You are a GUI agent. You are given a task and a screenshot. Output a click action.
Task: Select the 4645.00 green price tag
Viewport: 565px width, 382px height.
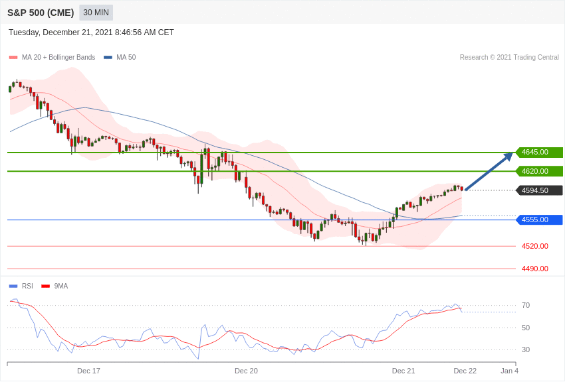pyautogui.click(x=539, y=153)
